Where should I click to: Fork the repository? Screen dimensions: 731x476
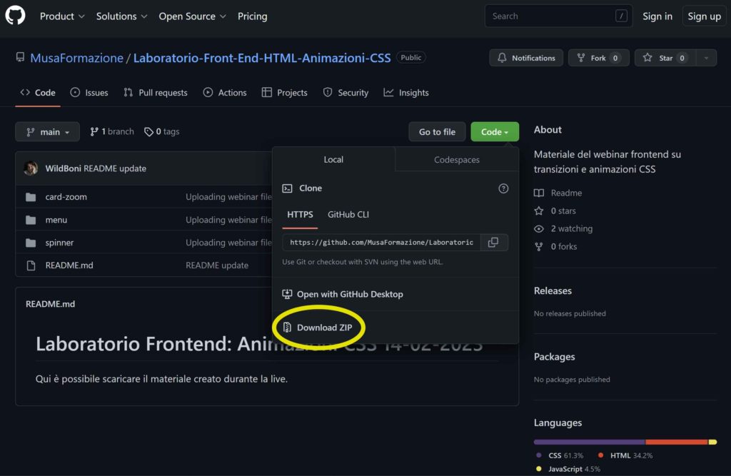coord(598,58)
